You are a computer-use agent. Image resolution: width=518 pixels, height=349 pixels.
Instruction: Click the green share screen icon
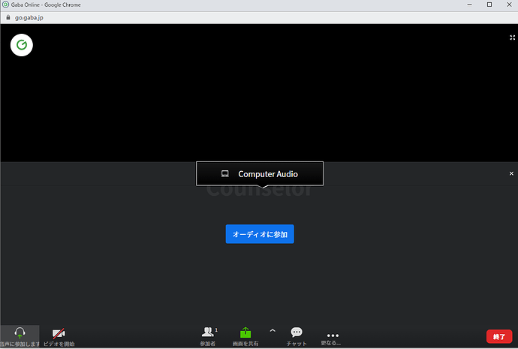pos(245,332)
